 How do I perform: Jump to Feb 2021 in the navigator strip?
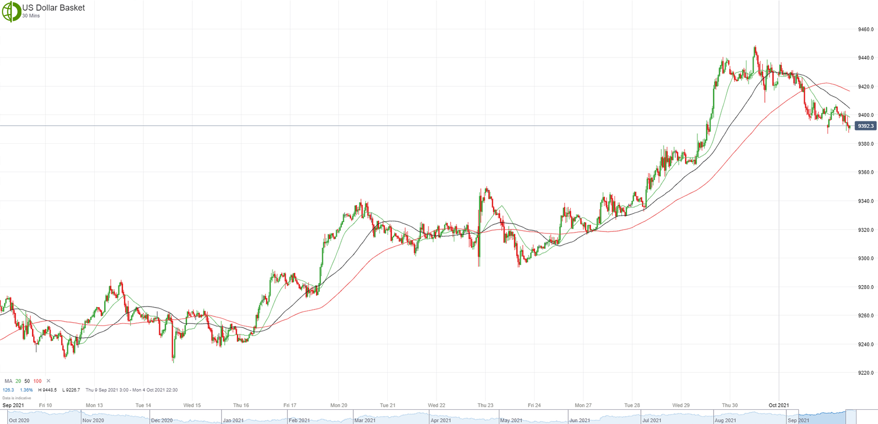(x=299, y=420)
